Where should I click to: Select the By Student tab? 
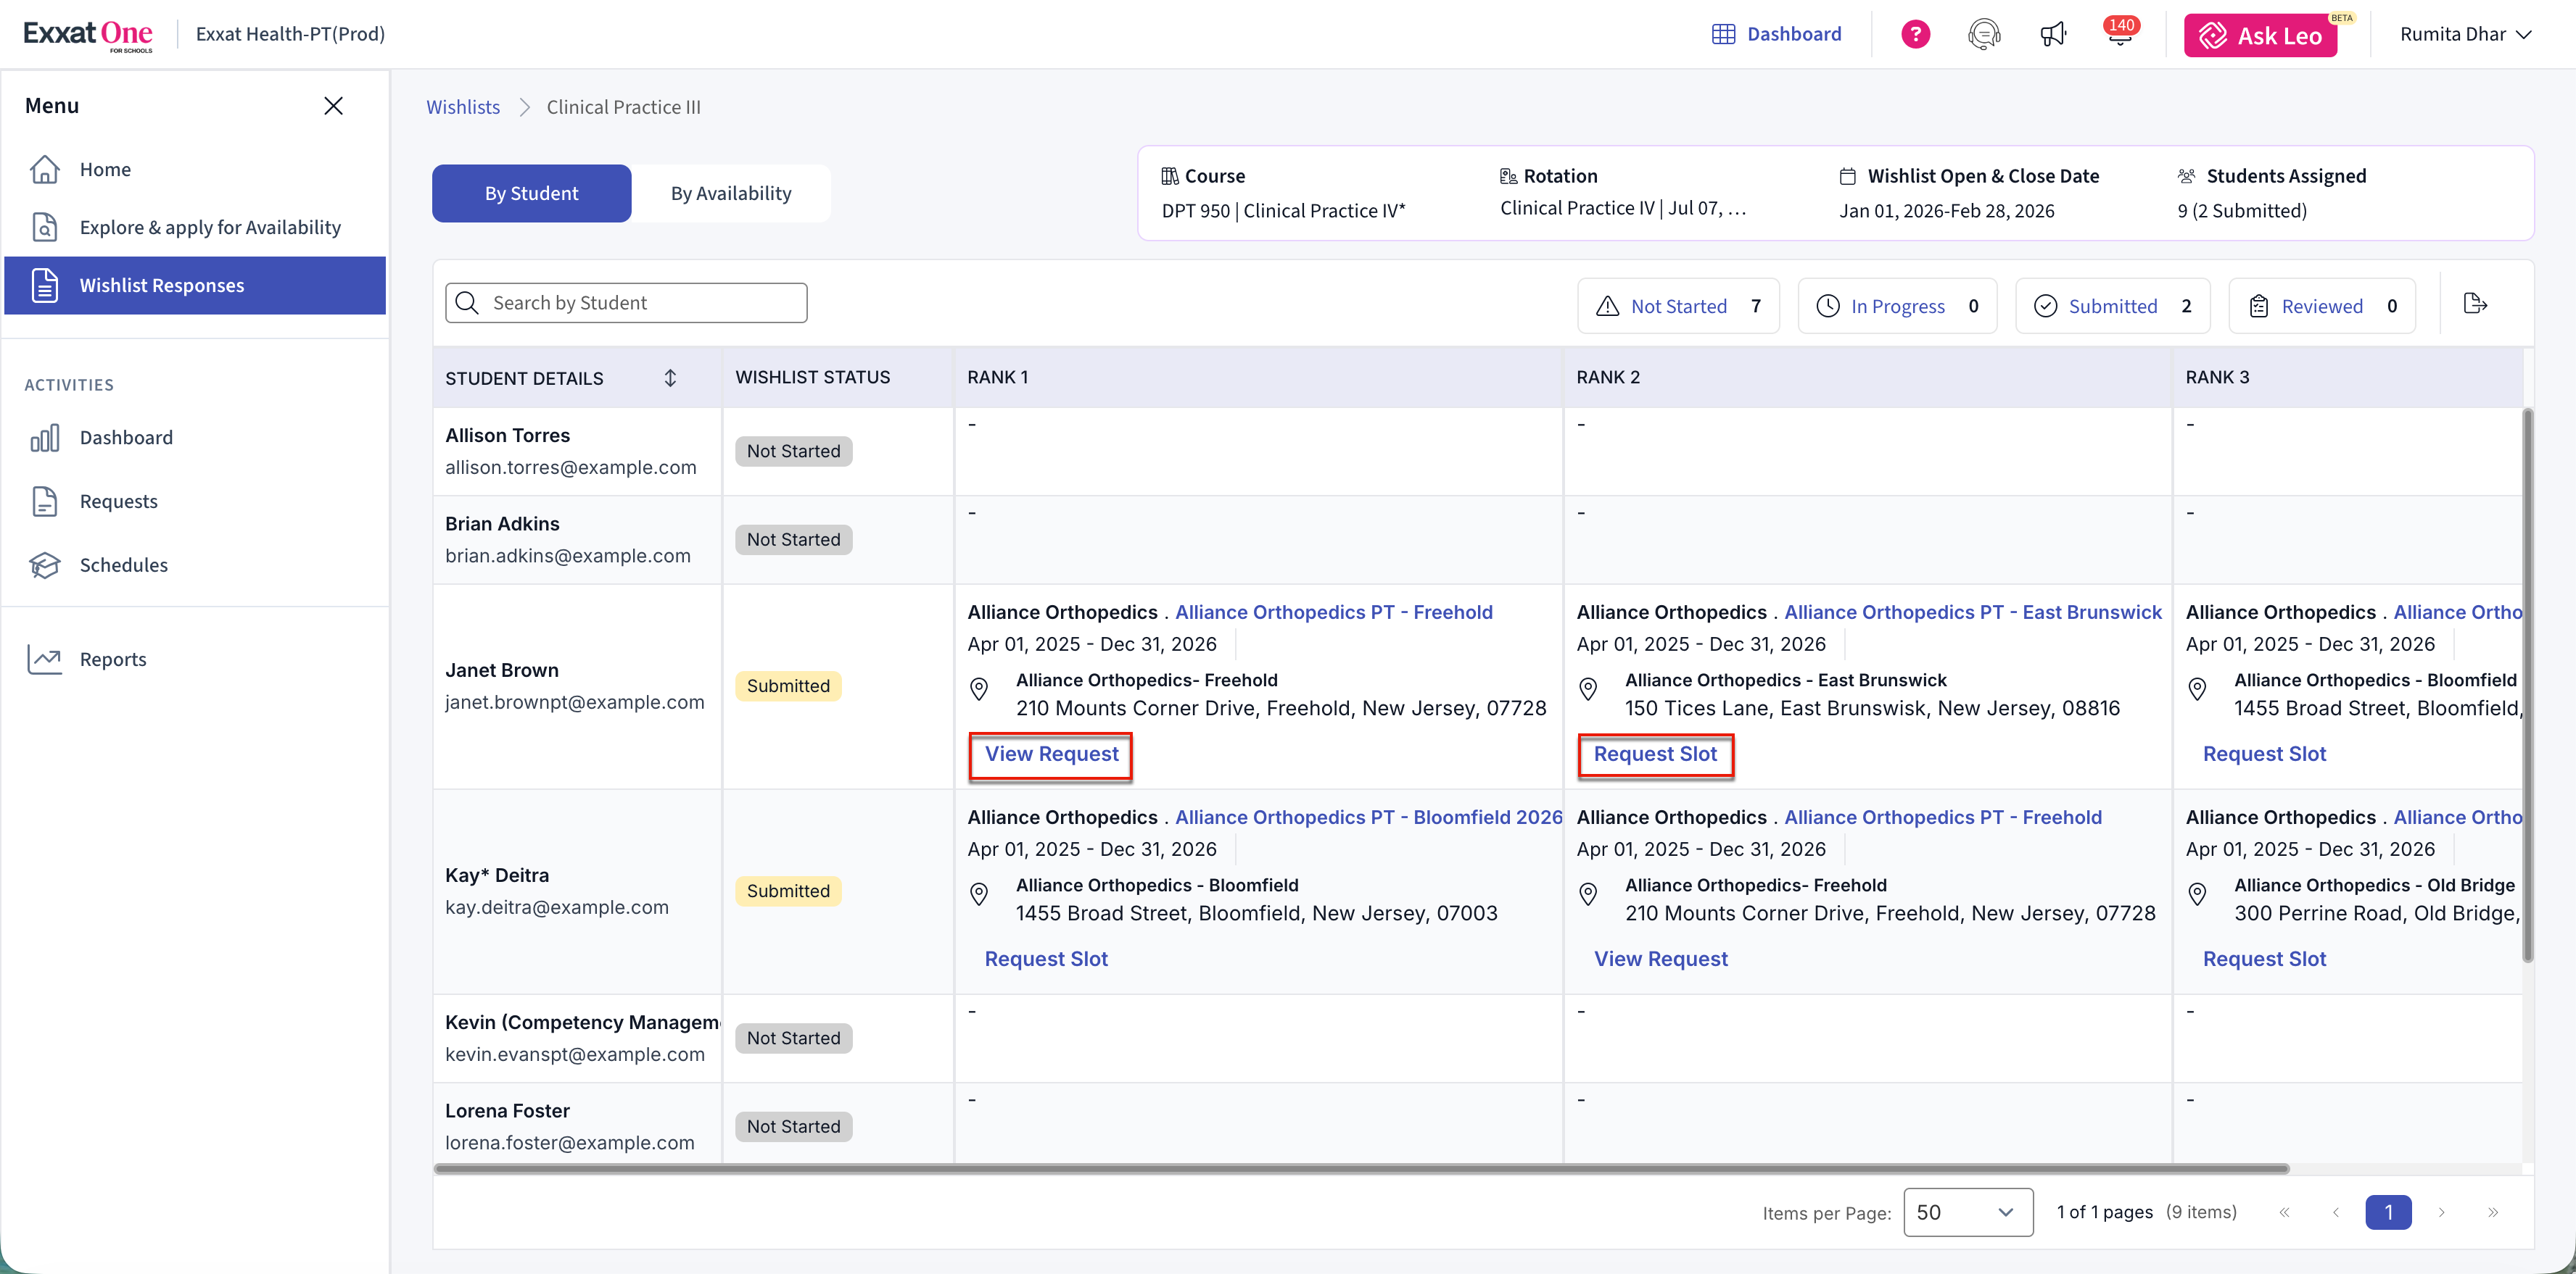[531, 193]
